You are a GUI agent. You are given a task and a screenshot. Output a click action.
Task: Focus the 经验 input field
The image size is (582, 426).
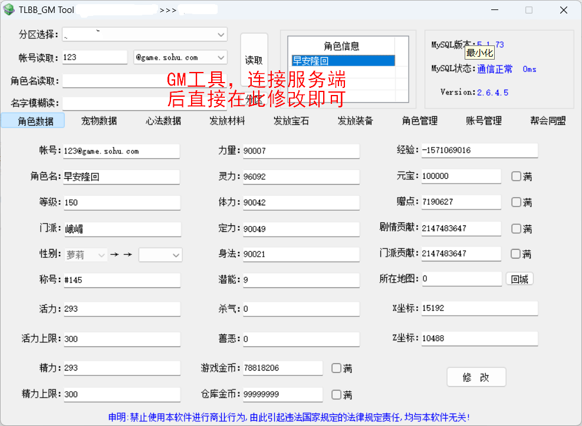[479, 150]
